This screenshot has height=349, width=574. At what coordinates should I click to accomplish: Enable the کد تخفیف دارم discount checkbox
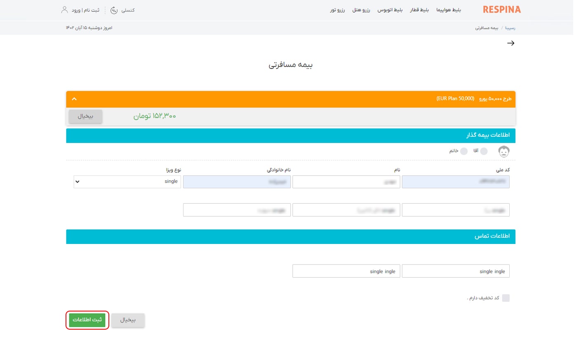coord(506,298)
